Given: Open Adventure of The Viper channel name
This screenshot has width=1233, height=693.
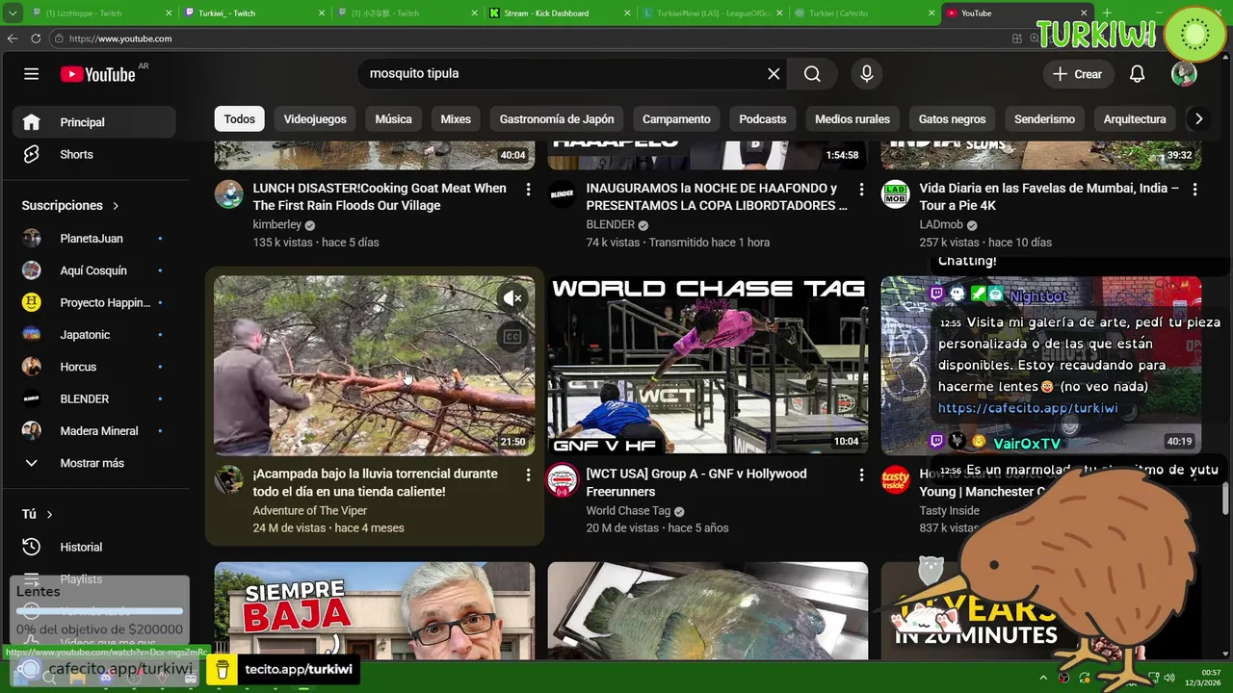Looking at the screenshot, I should pos(310,511).
